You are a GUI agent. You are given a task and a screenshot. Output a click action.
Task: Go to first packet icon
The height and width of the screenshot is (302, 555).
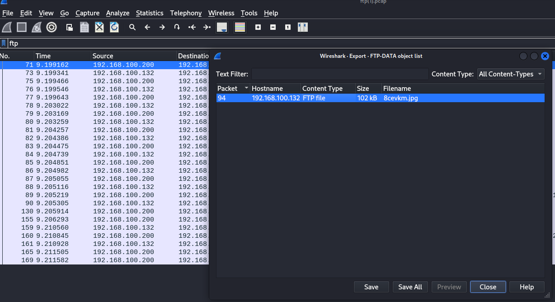coord(192,27)
